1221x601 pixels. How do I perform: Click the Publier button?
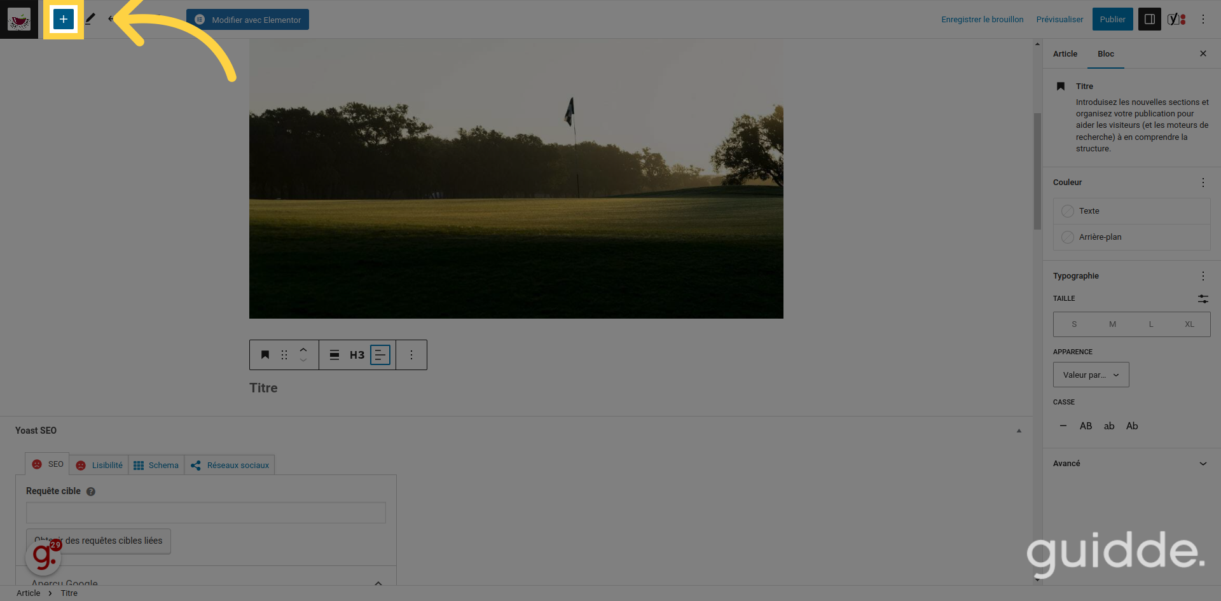[1112, 19]
